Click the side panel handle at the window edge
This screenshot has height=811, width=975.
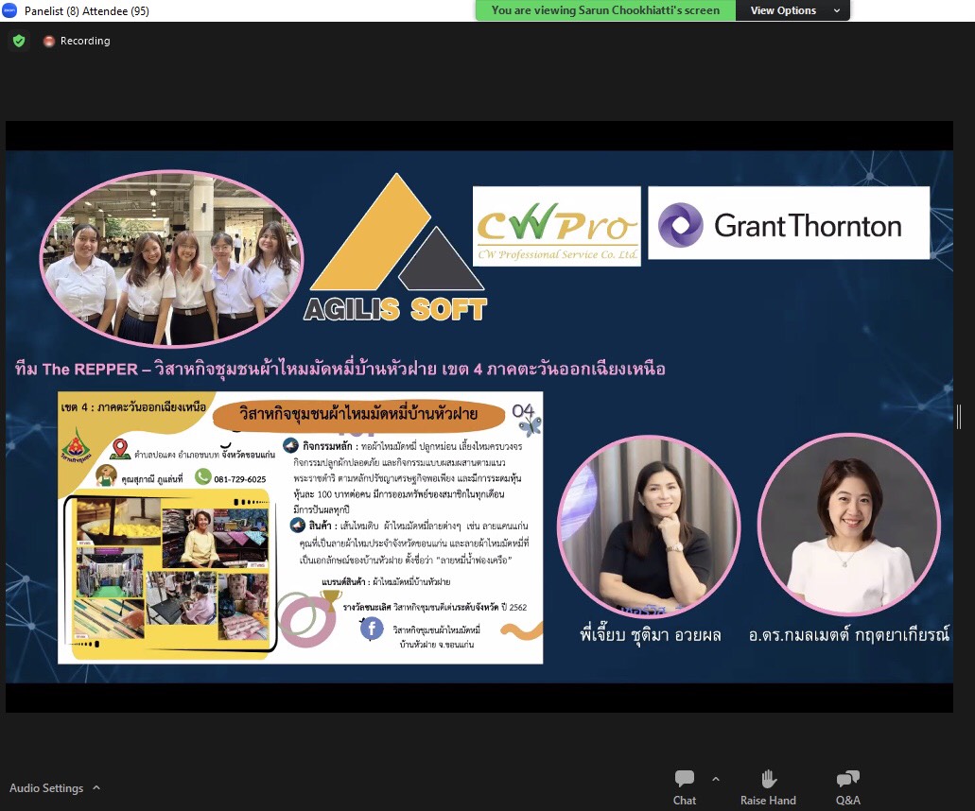click(x=959, y=417)
